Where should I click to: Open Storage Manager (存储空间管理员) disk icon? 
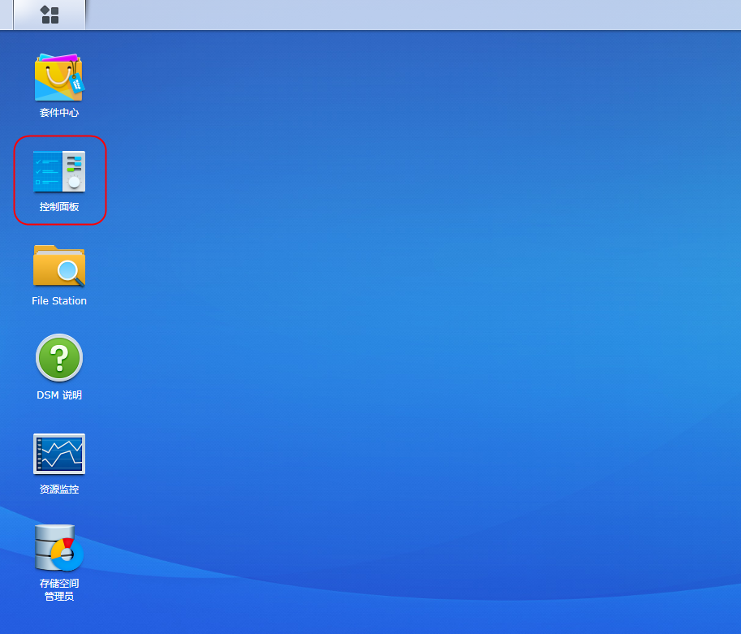tap(59, 547)
